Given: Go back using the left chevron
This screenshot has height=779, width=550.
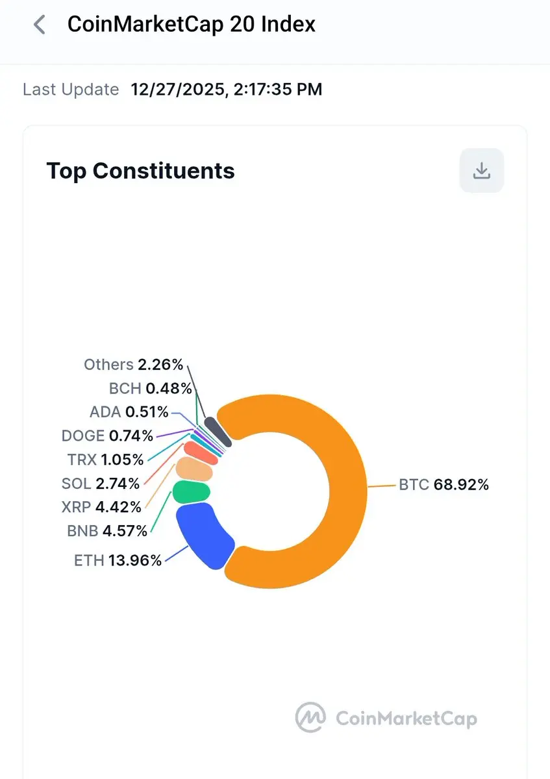Looking at the screenshot, I should click(40, 25).
